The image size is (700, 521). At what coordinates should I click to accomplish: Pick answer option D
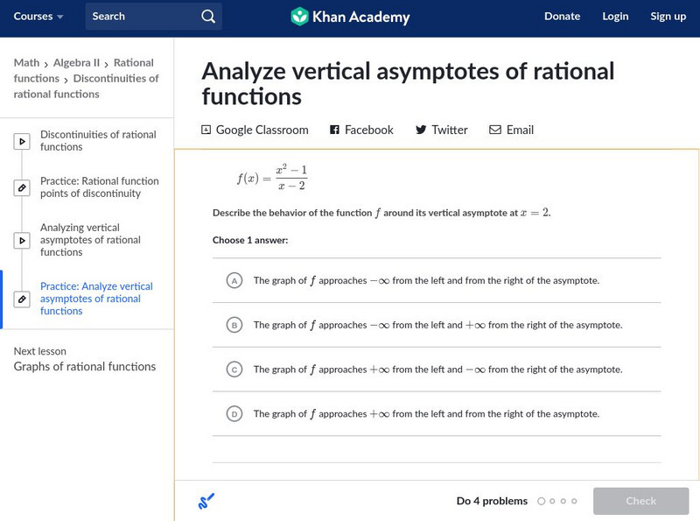[234, 413]
